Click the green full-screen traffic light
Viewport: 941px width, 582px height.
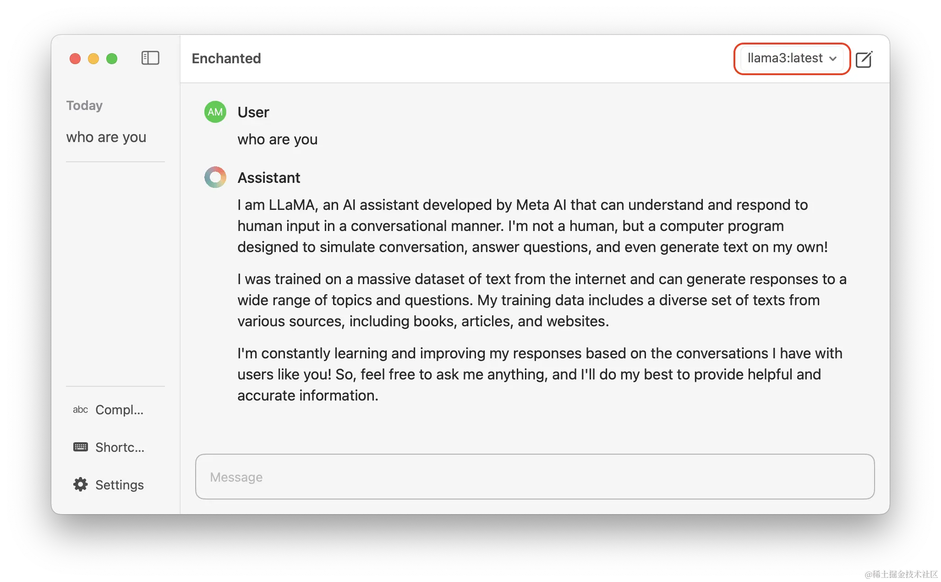tap(111, 59)
